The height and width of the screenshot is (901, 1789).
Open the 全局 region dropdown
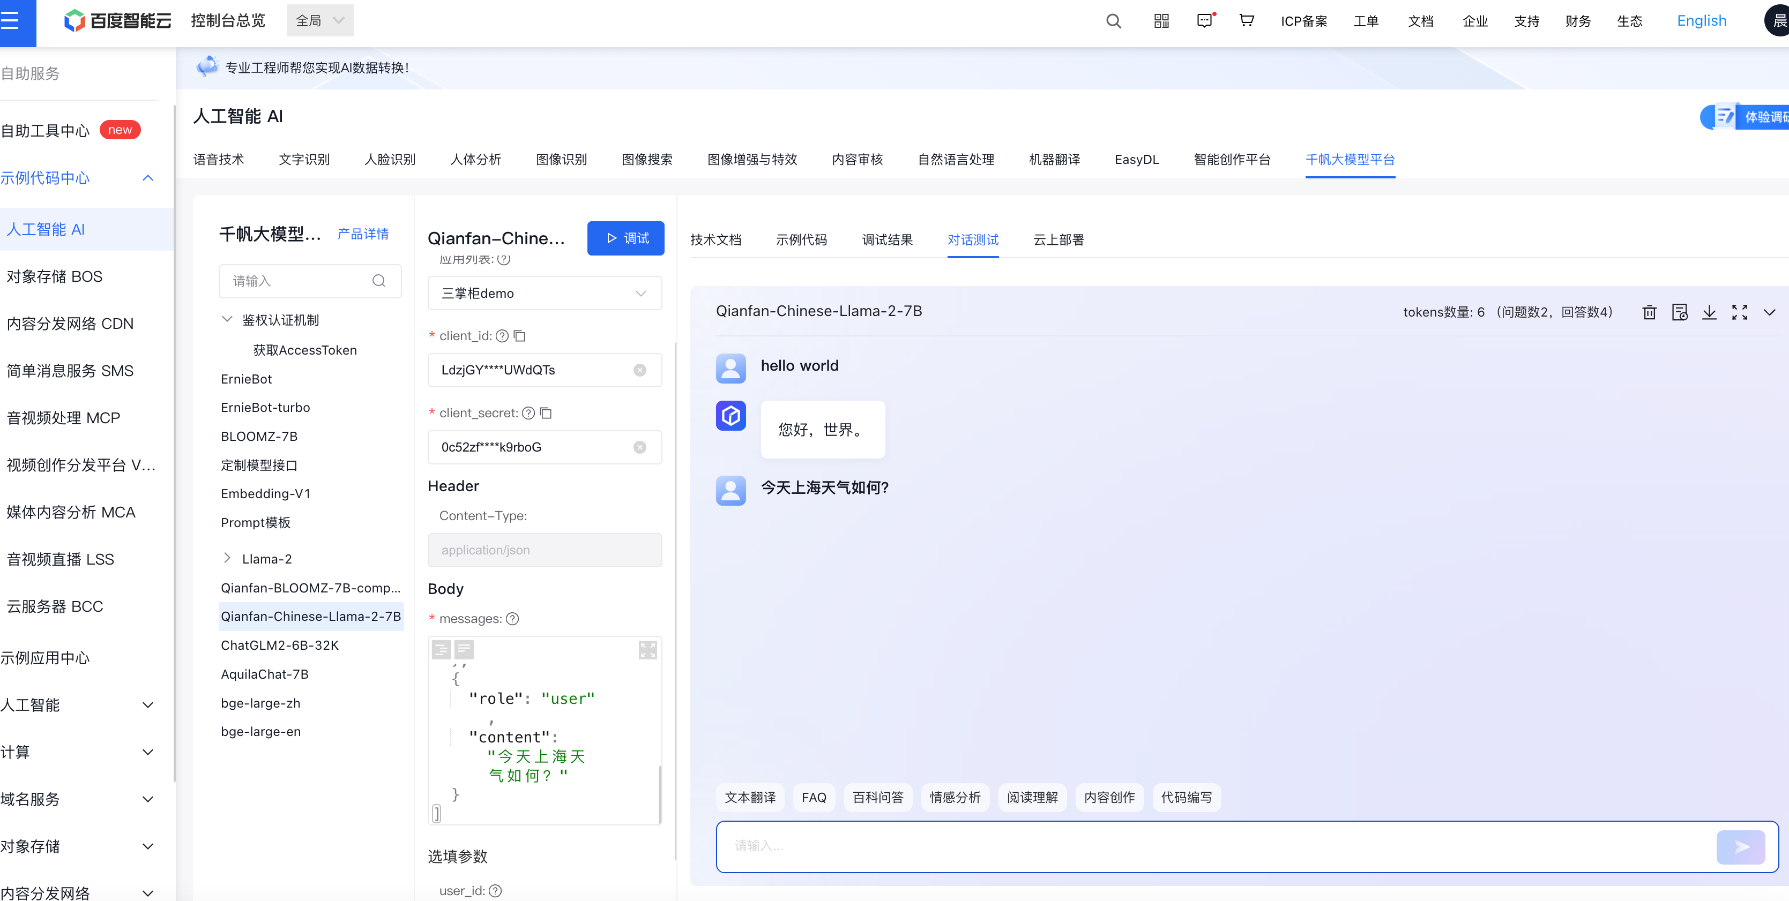pyautogui.click(x=320, y=21)
